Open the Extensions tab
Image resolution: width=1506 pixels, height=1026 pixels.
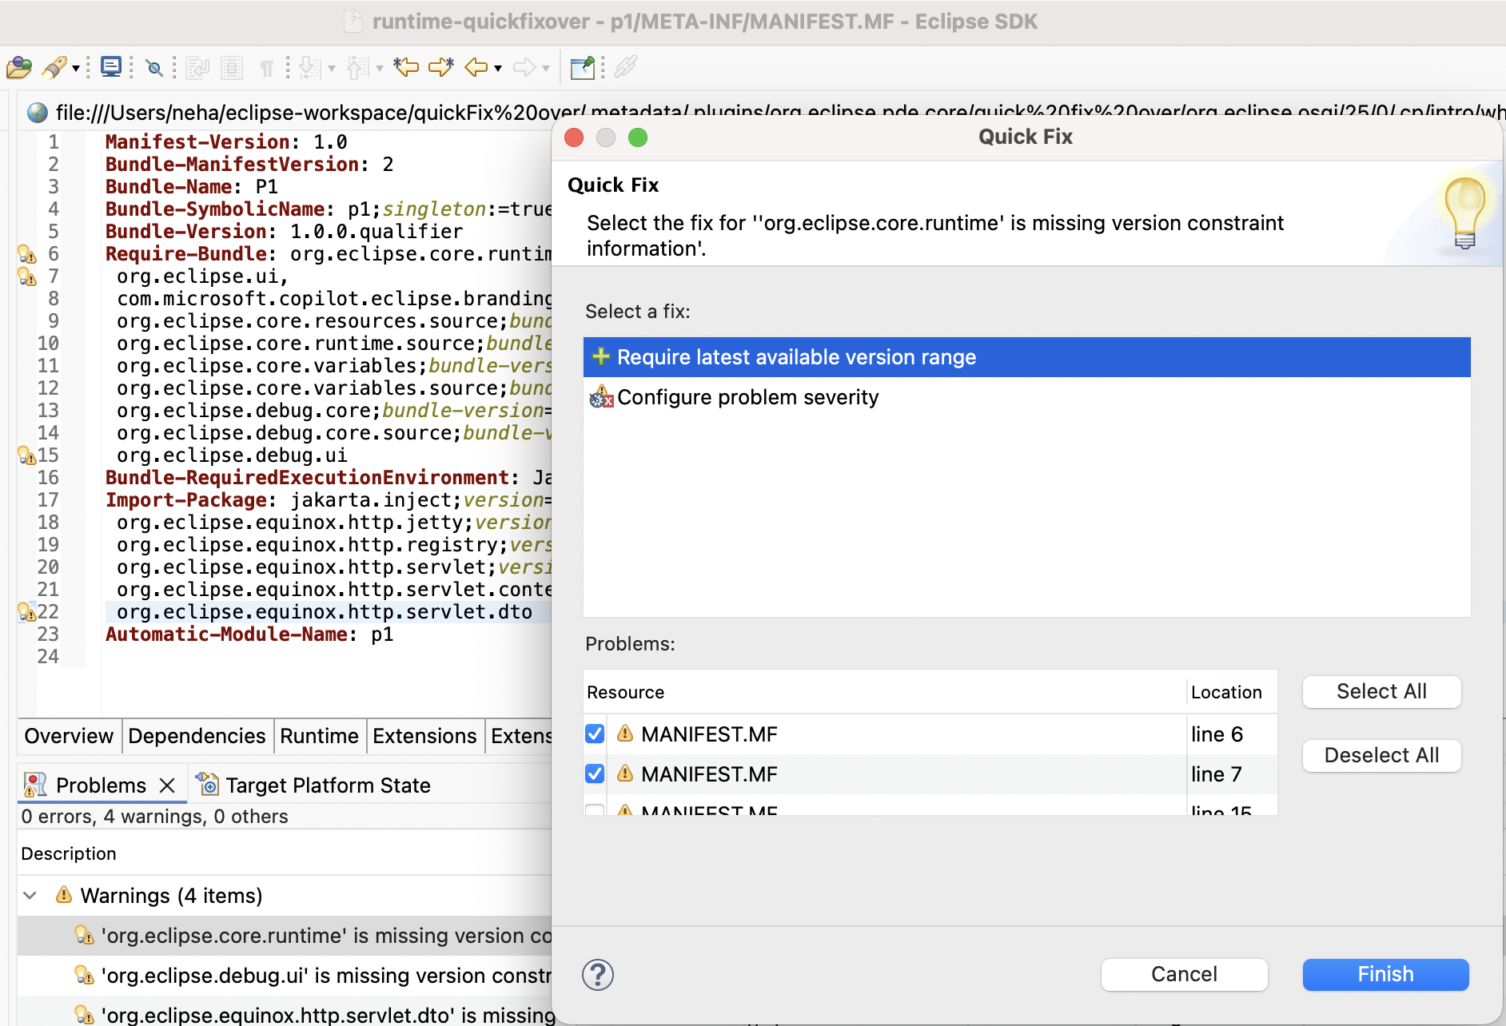(x=424, y=736)
